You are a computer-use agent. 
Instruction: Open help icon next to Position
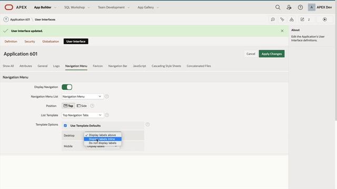pyautogui.click(x=92, y=106)
